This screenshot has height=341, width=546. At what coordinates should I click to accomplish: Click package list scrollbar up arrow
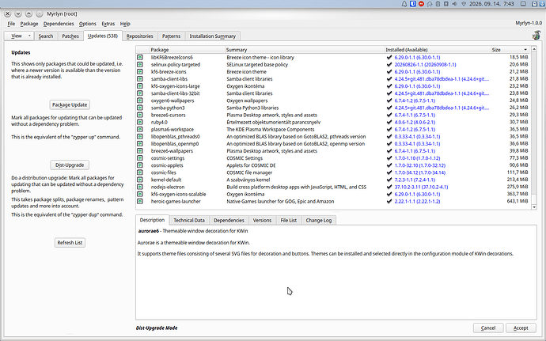click(x=534, y=49)
